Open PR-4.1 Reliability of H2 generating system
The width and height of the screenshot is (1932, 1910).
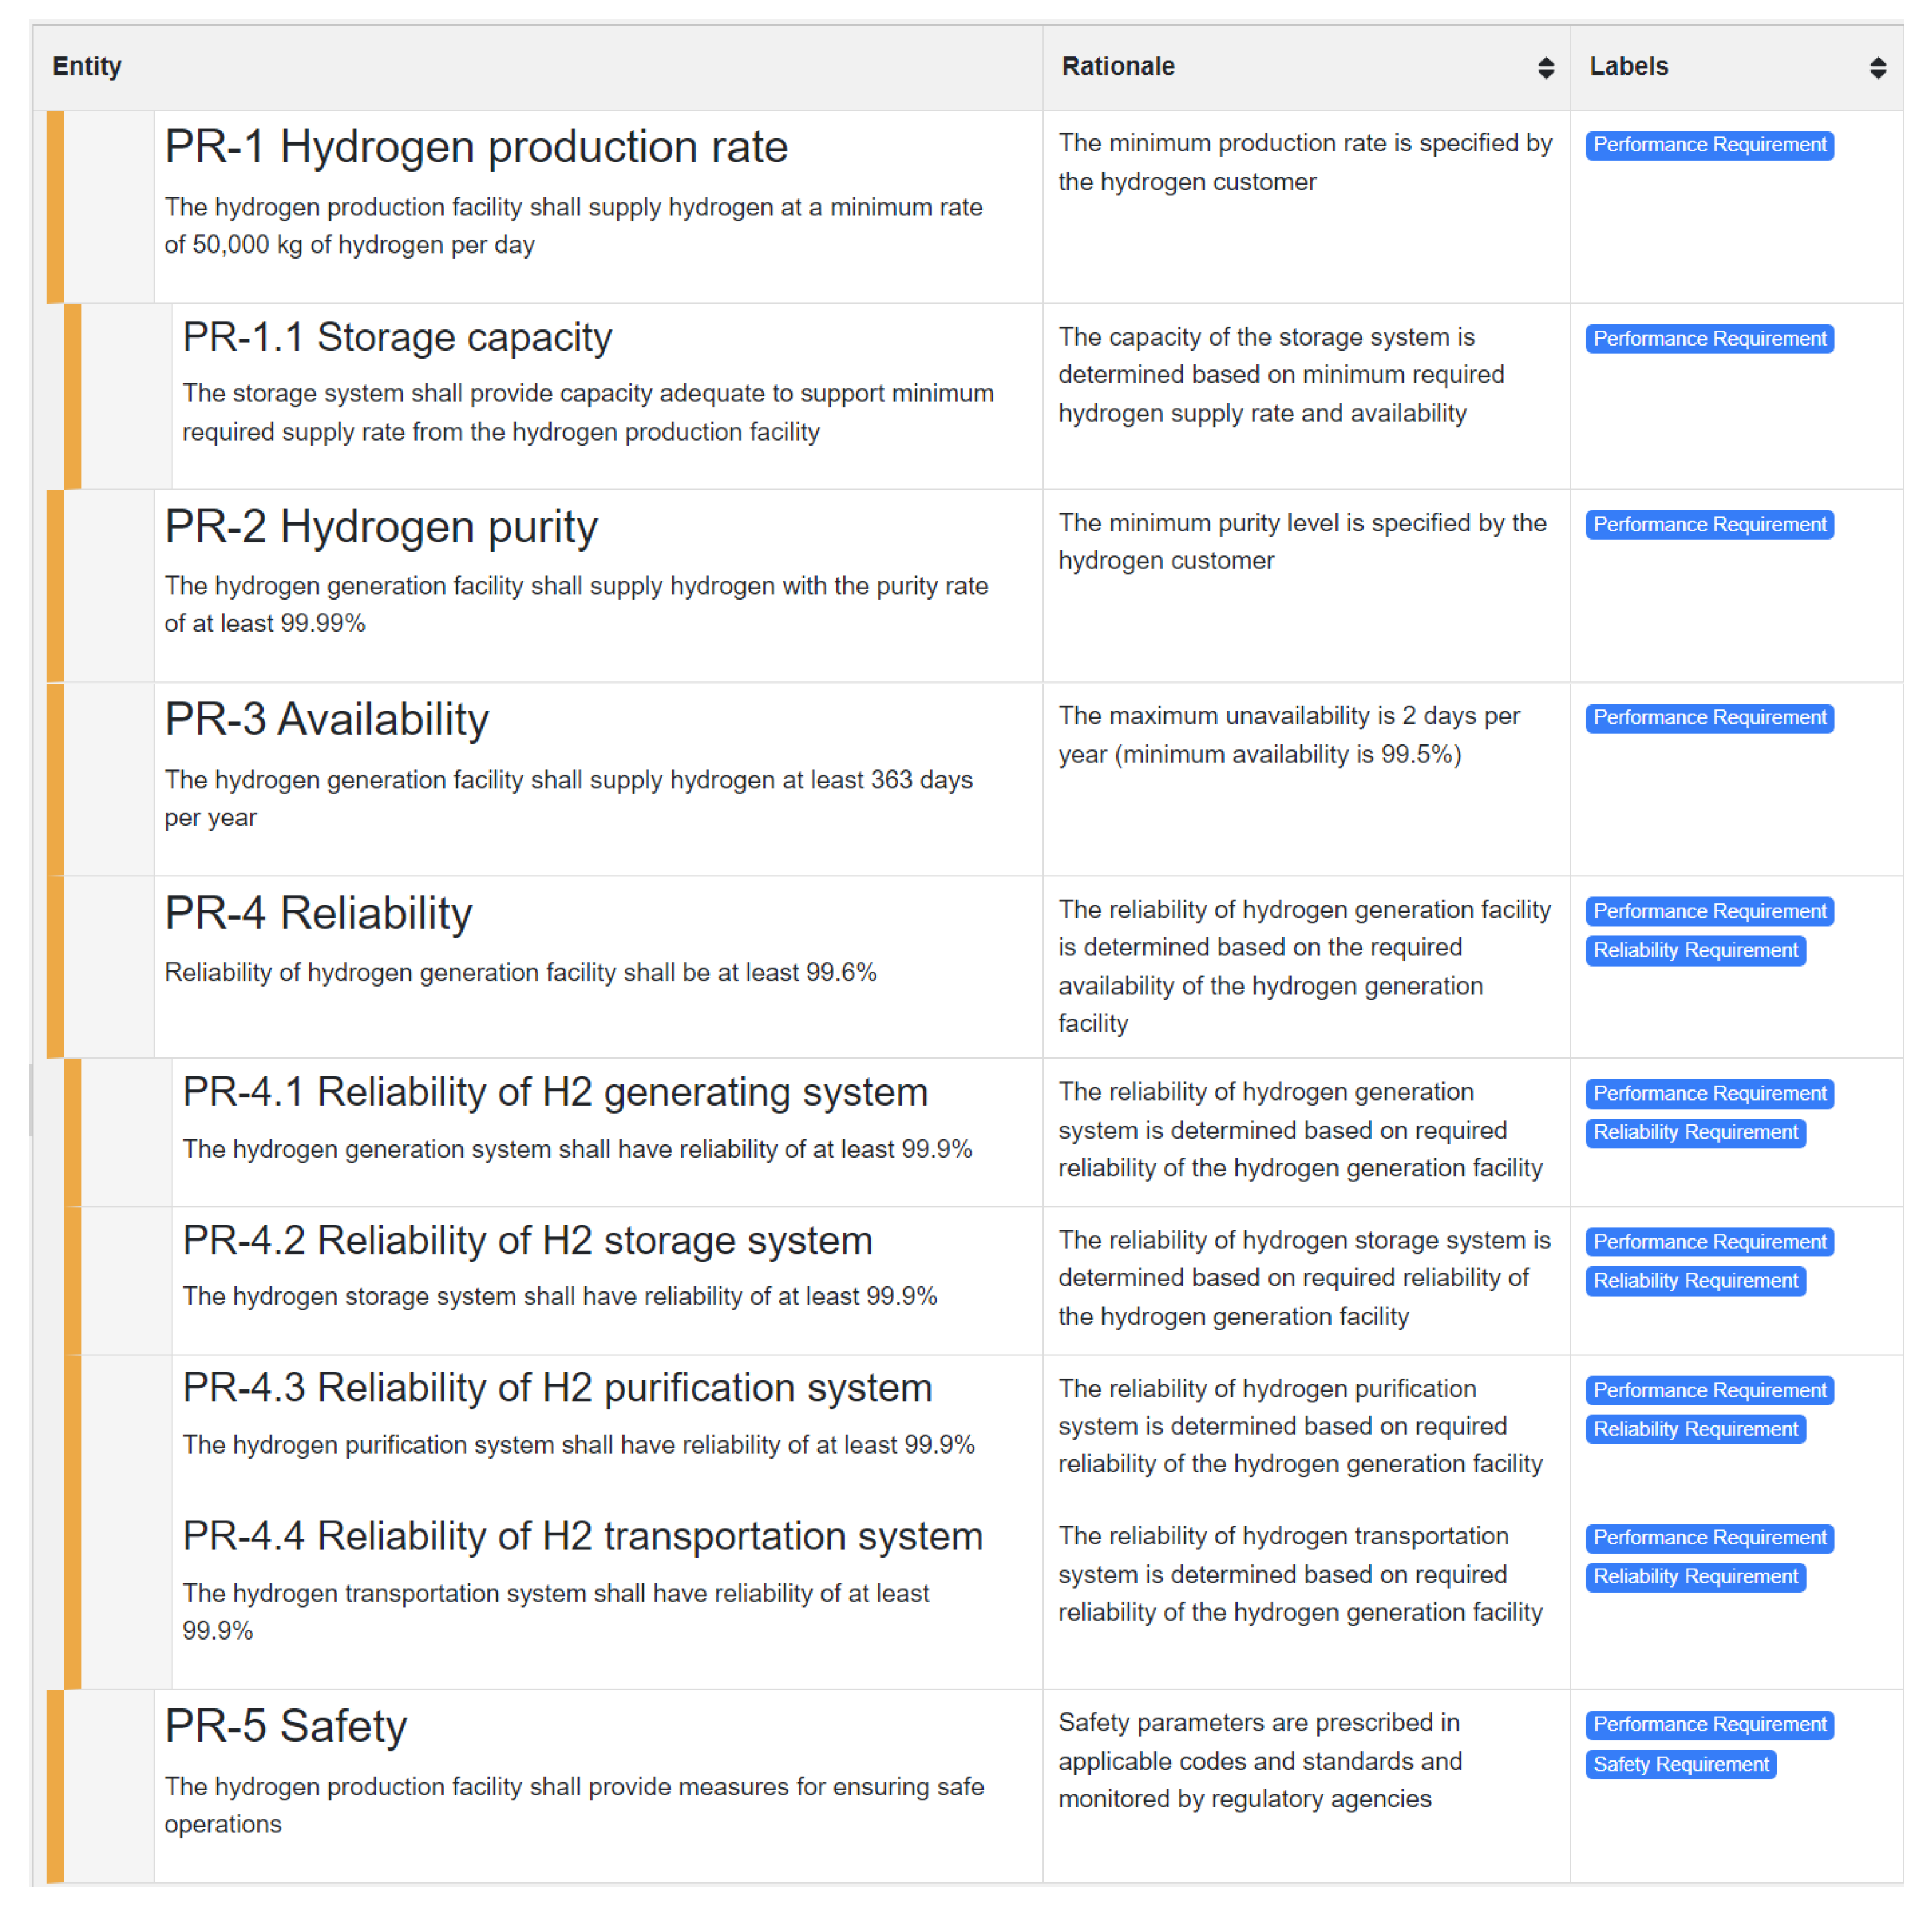tap(555, 1092)
